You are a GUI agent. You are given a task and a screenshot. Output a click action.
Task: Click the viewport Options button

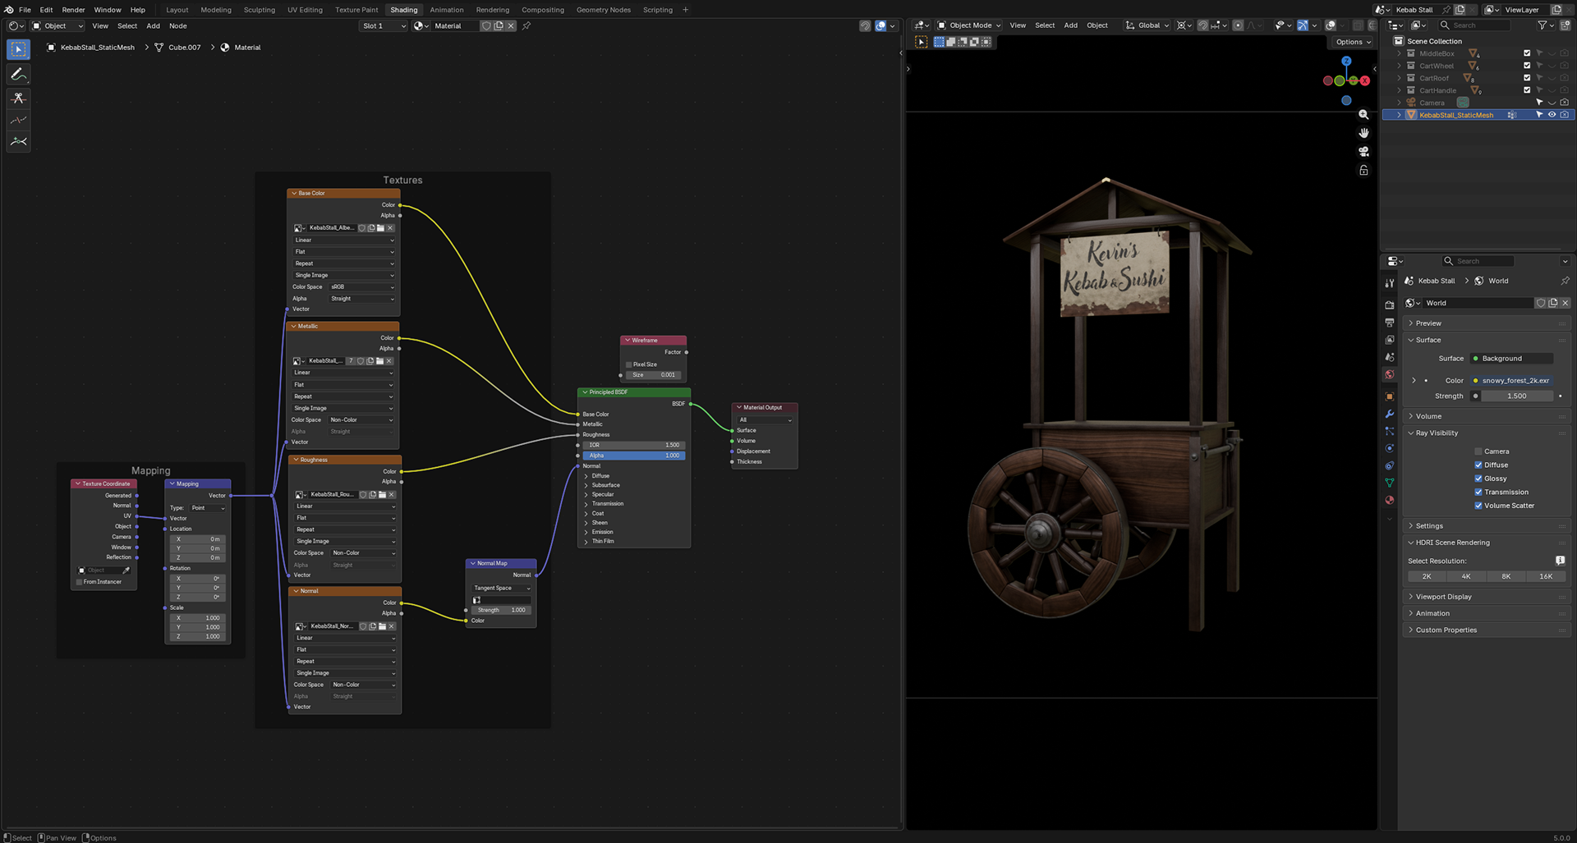coord(1353,42)
